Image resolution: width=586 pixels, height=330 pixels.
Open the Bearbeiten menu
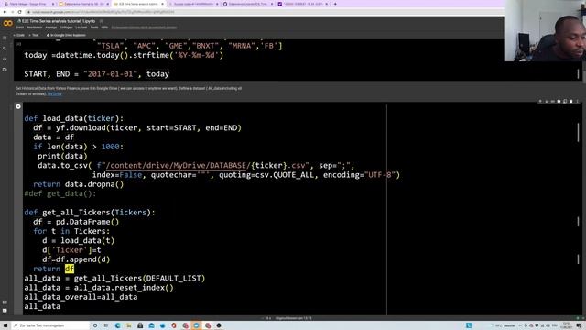click(x=35, y=27)
